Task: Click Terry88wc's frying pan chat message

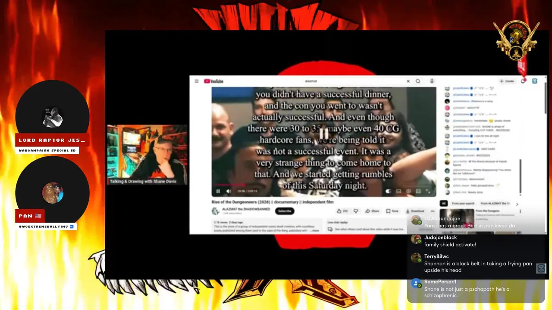Action: [x=478, y=263]
